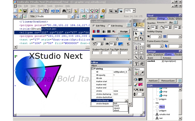Toggle the Visibility eye icon in Visual panel
The width and height of the screenshot is (195, 121).
click(148, 36)
